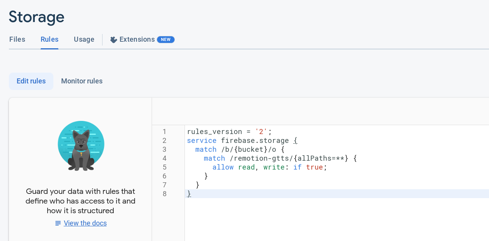489x241 pixels.
Task: Click the 'service firebase.storage {' code line
Action: (x=242, y=141)
